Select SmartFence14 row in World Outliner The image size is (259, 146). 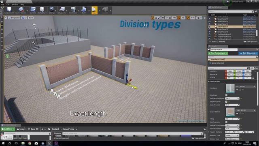[x=232, y=27]
